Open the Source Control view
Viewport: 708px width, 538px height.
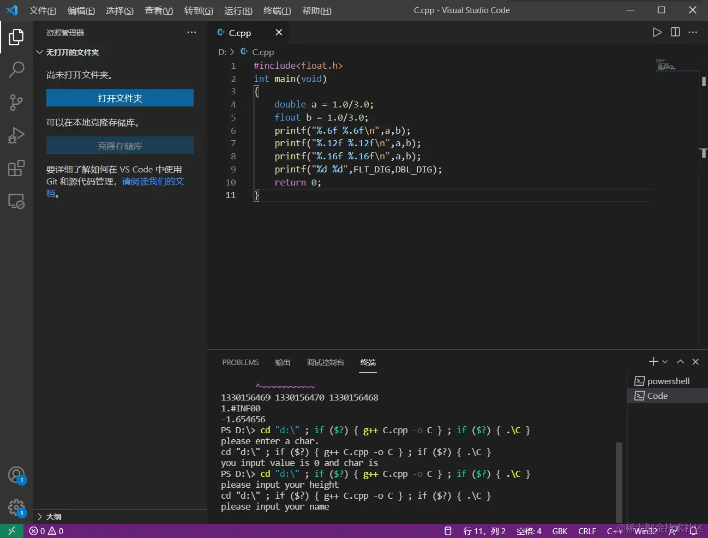coord(16,102)
